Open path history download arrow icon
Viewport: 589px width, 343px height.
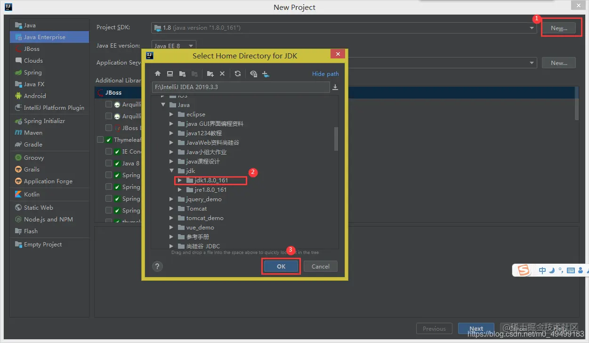[335, 87]
